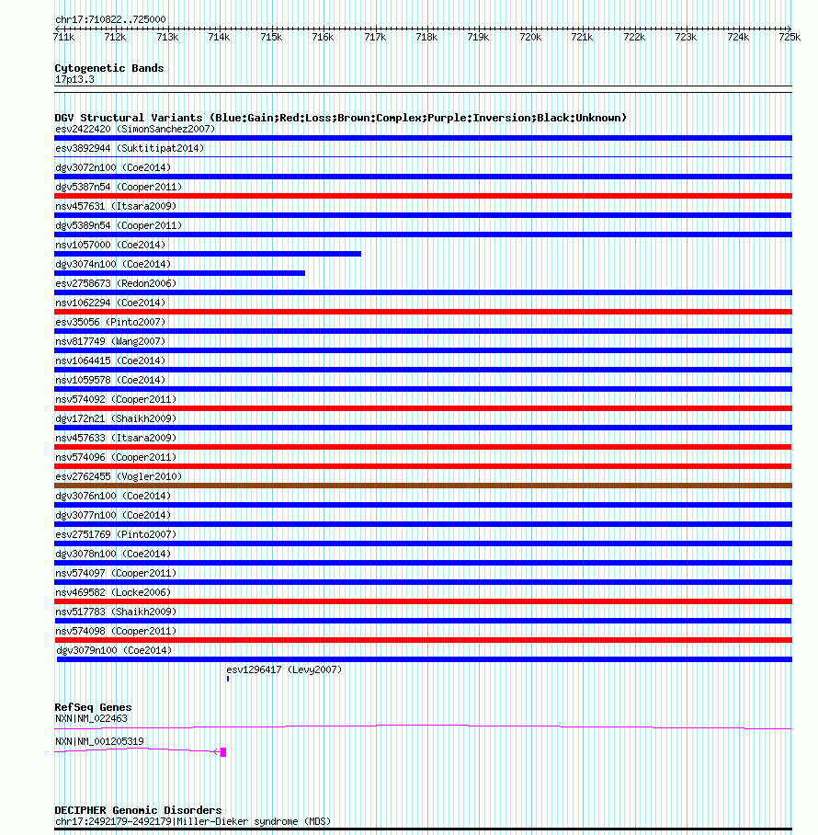Click the dgv3077n100 (Coe2014) label
Viewport: 818px width, 835px height.
pos(113,515)
